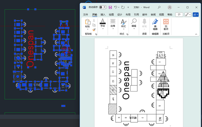
Task: Select the Format Painter brush icon
Action: [94, 30]
